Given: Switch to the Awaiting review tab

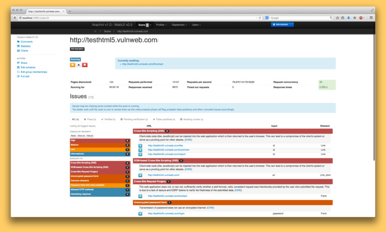Looking at the screenshot, I should (192, 119).
